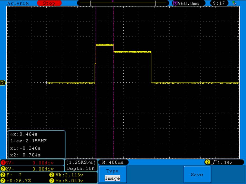This screenshot has height=184, width=246.
Task: Click the red channel 1 badge at 5V
Action: (x=3, y=163)
